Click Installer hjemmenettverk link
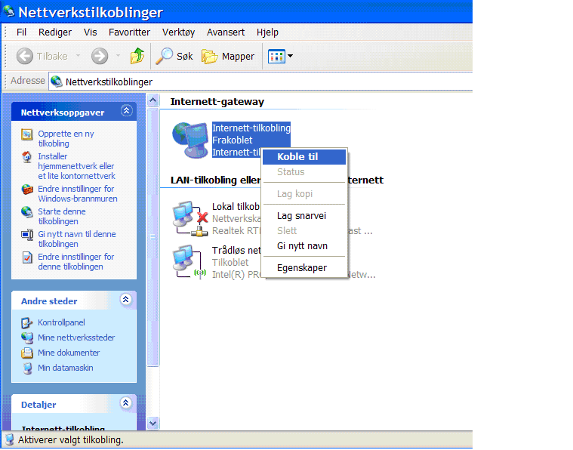Viewport: 573px width, 450px height. [76, 166]
